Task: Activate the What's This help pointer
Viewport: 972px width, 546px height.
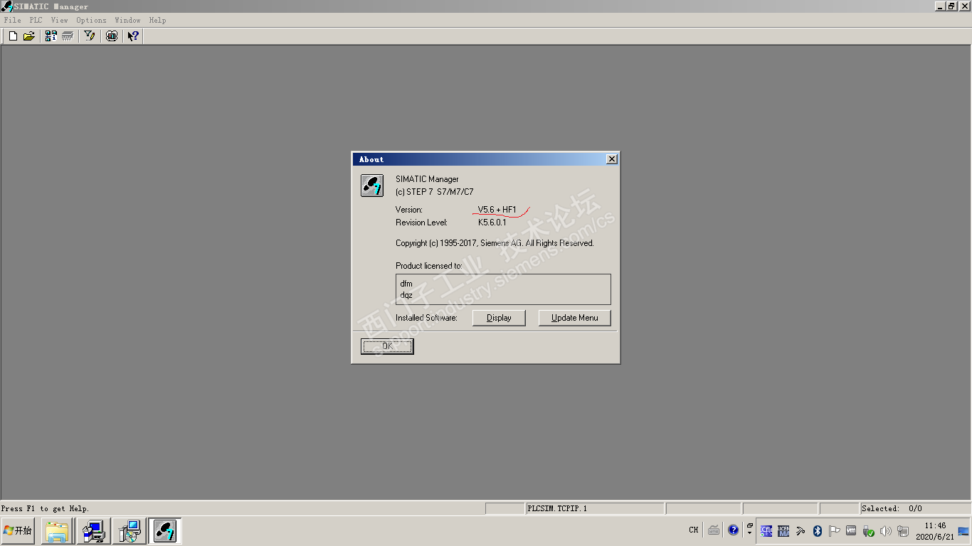Action: coord(133,36)
